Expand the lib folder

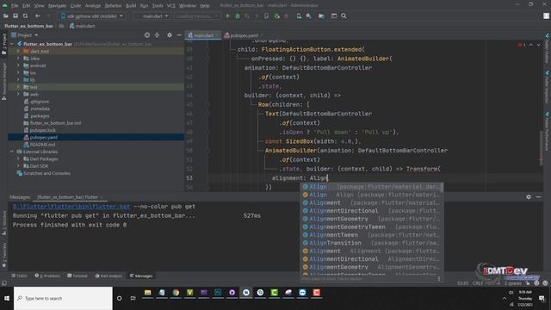click(18, 80)
